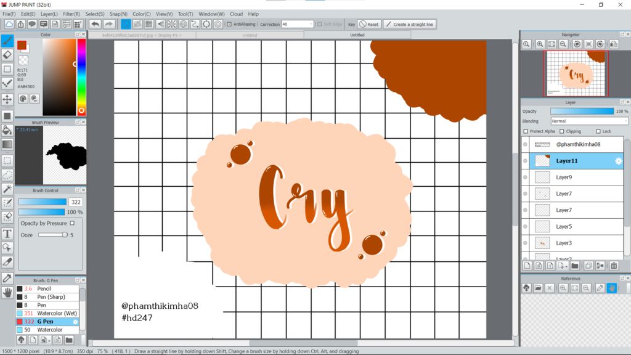Open Layer11 settings gear
This screenshot has height=355, width=631.
coord(619,161)
